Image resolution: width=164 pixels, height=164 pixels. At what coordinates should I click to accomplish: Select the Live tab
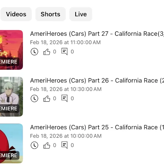tap(81, 14)
